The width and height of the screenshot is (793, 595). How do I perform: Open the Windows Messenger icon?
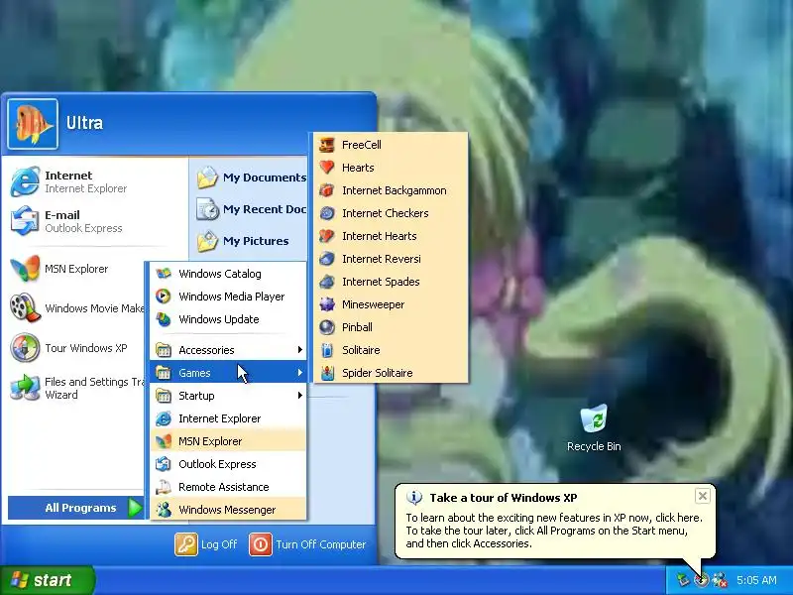click(164, 510)
